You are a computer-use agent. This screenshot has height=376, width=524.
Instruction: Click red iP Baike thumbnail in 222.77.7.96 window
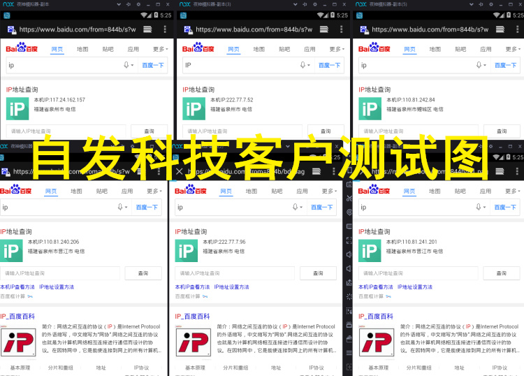194,342
